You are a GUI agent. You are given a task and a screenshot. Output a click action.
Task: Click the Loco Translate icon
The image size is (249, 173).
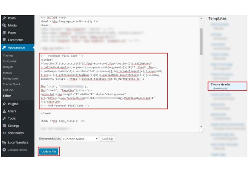4,142
